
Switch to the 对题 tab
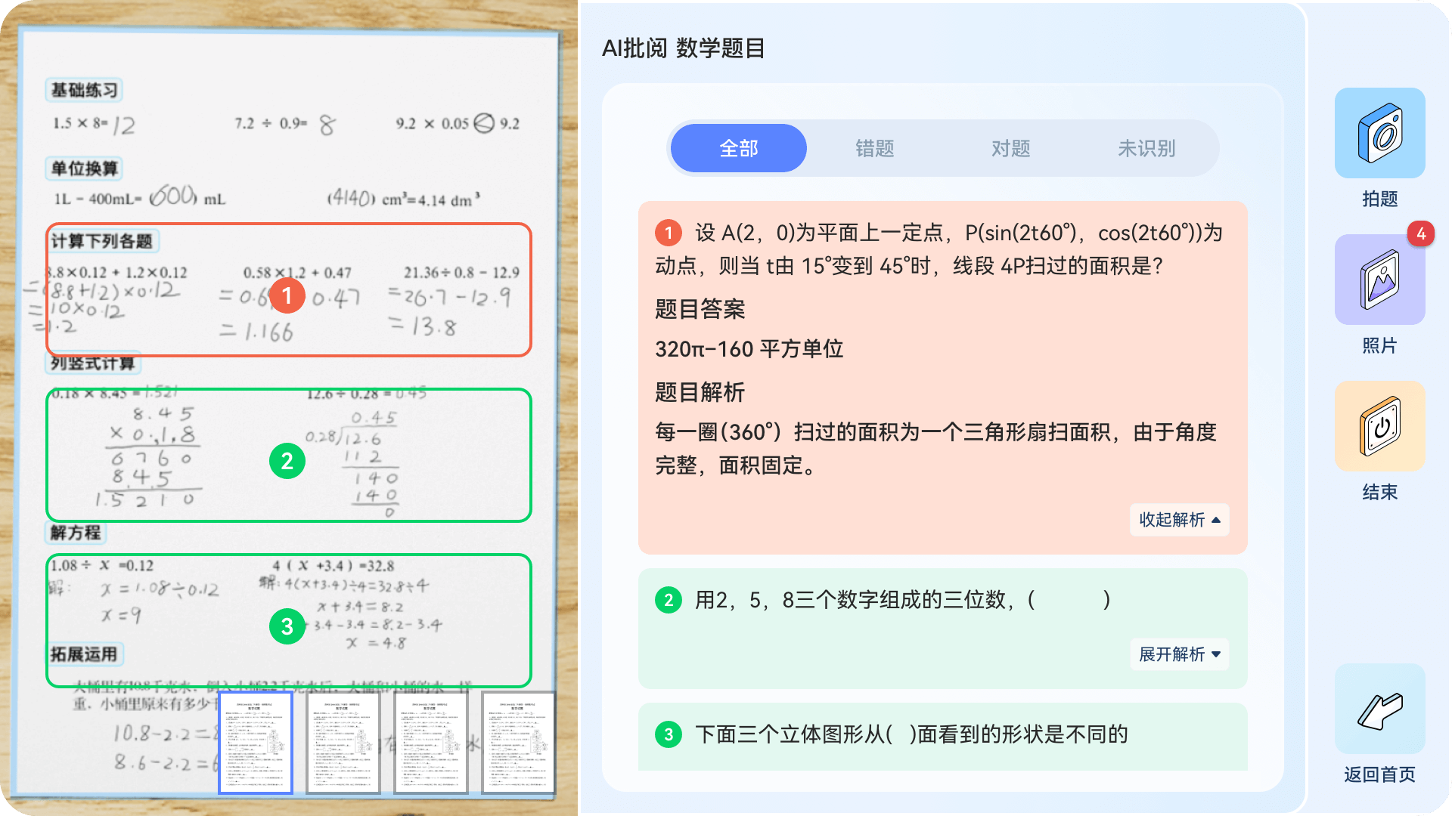point(1010,148)
